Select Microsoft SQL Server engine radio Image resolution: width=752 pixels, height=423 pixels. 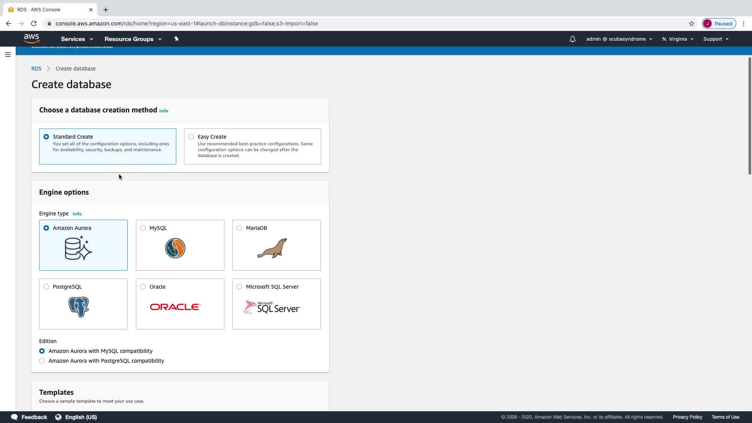pyautogui.click(x=239, y=287)
